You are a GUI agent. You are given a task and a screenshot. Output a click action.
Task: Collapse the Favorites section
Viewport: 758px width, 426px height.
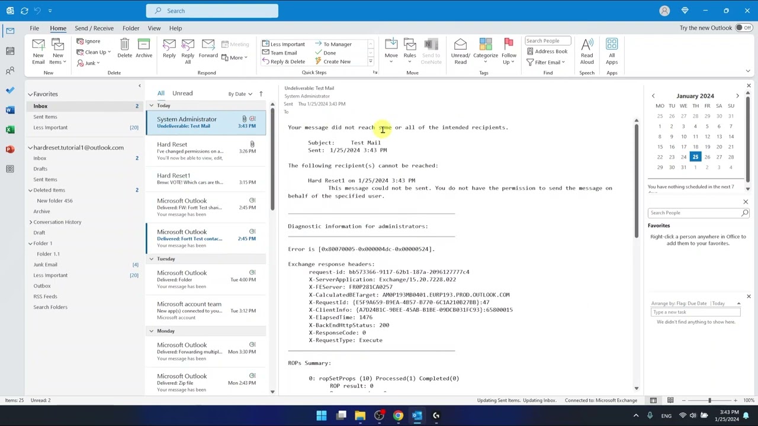pos(30,94)
